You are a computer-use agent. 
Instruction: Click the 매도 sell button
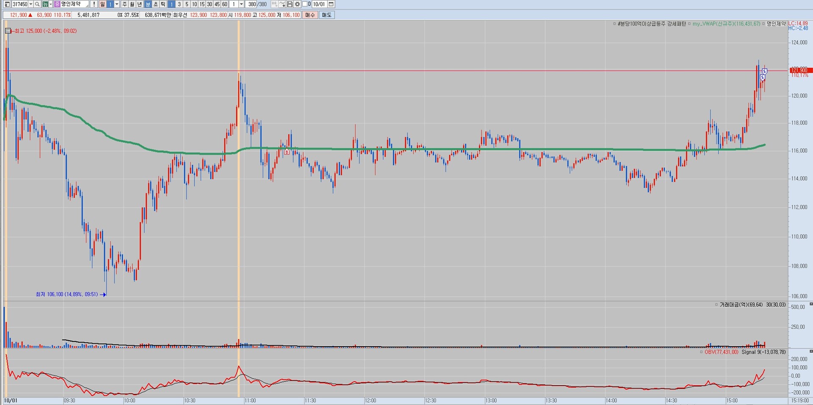click(326, 15)
